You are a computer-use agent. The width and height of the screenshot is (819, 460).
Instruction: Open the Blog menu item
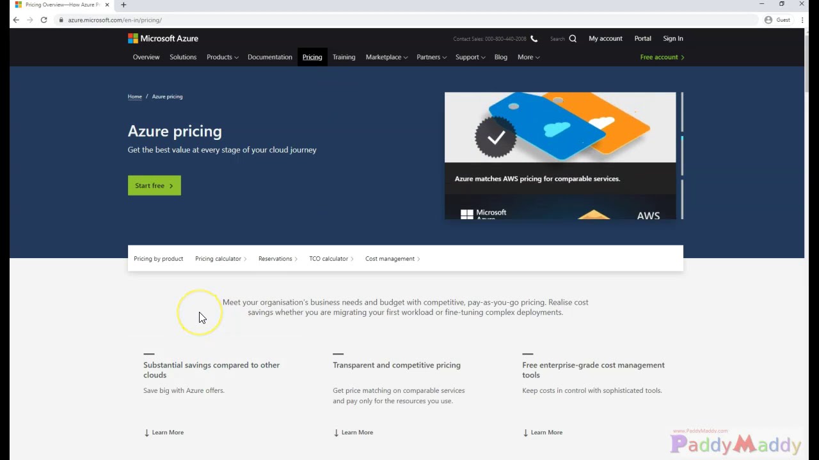pos(500,57)
